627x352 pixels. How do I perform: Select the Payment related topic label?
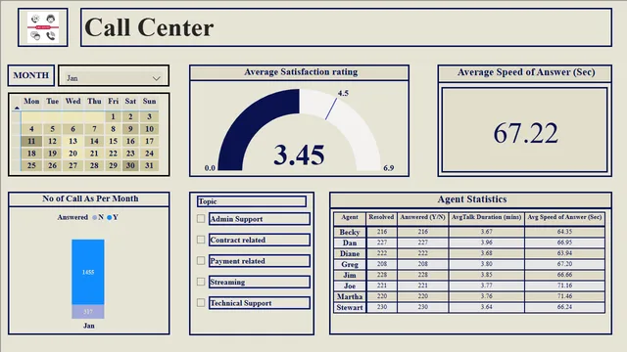[x=259, y=261]
